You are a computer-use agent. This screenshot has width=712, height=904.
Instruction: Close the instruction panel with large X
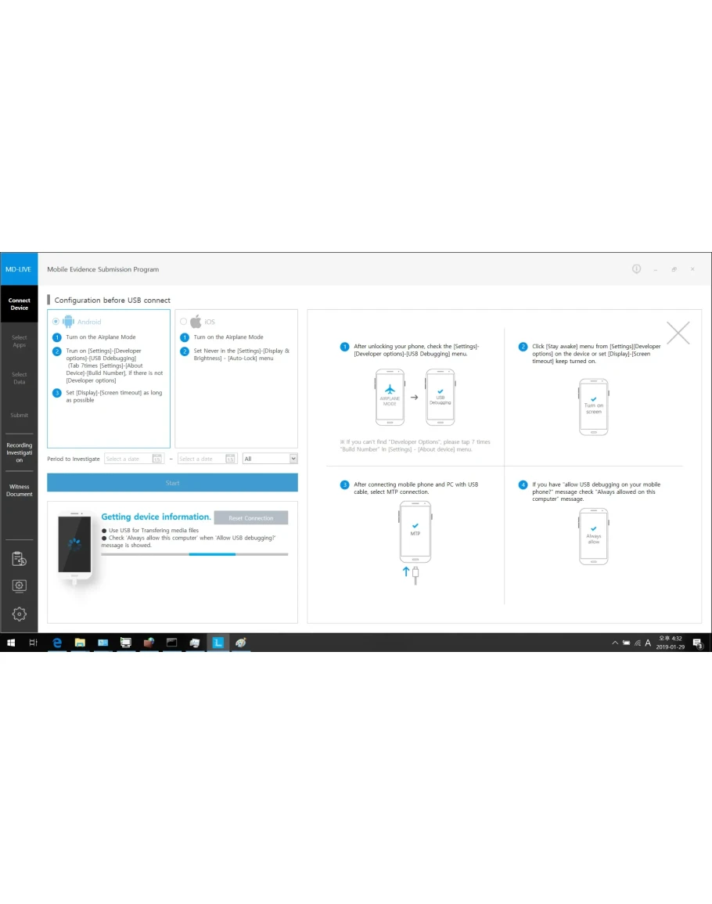678,333
